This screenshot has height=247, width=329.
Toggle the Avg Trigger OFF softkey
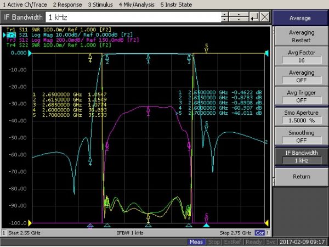[x=301, y=97]
